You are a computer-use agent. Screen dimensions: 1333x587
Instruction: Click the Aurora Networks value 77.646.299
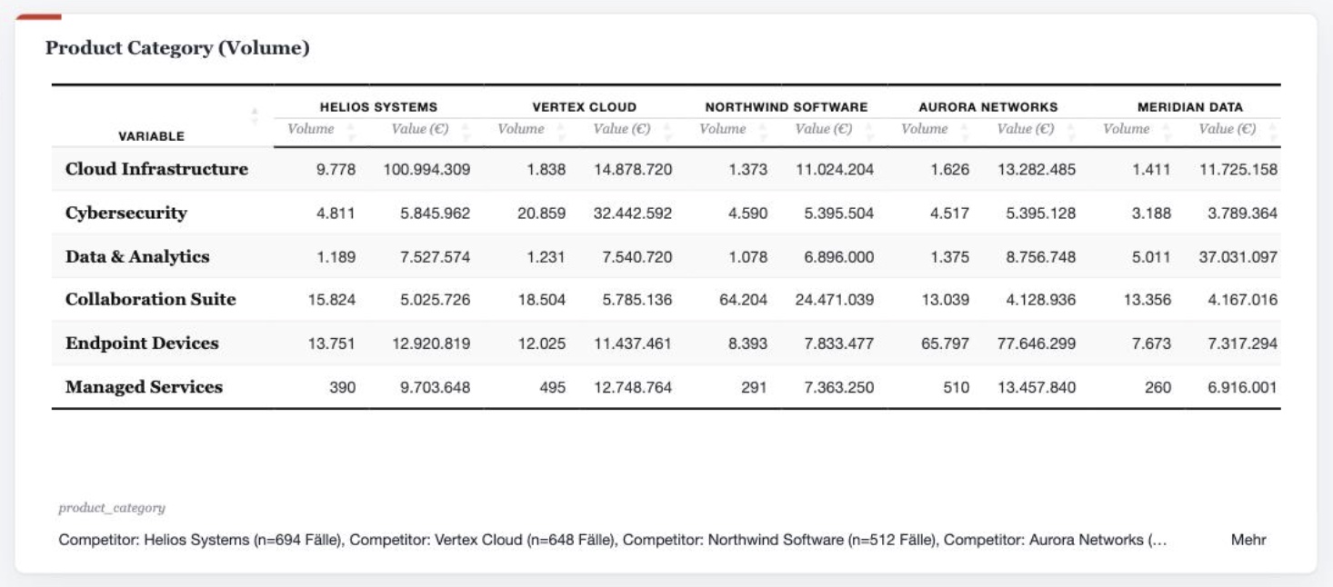1037,343
